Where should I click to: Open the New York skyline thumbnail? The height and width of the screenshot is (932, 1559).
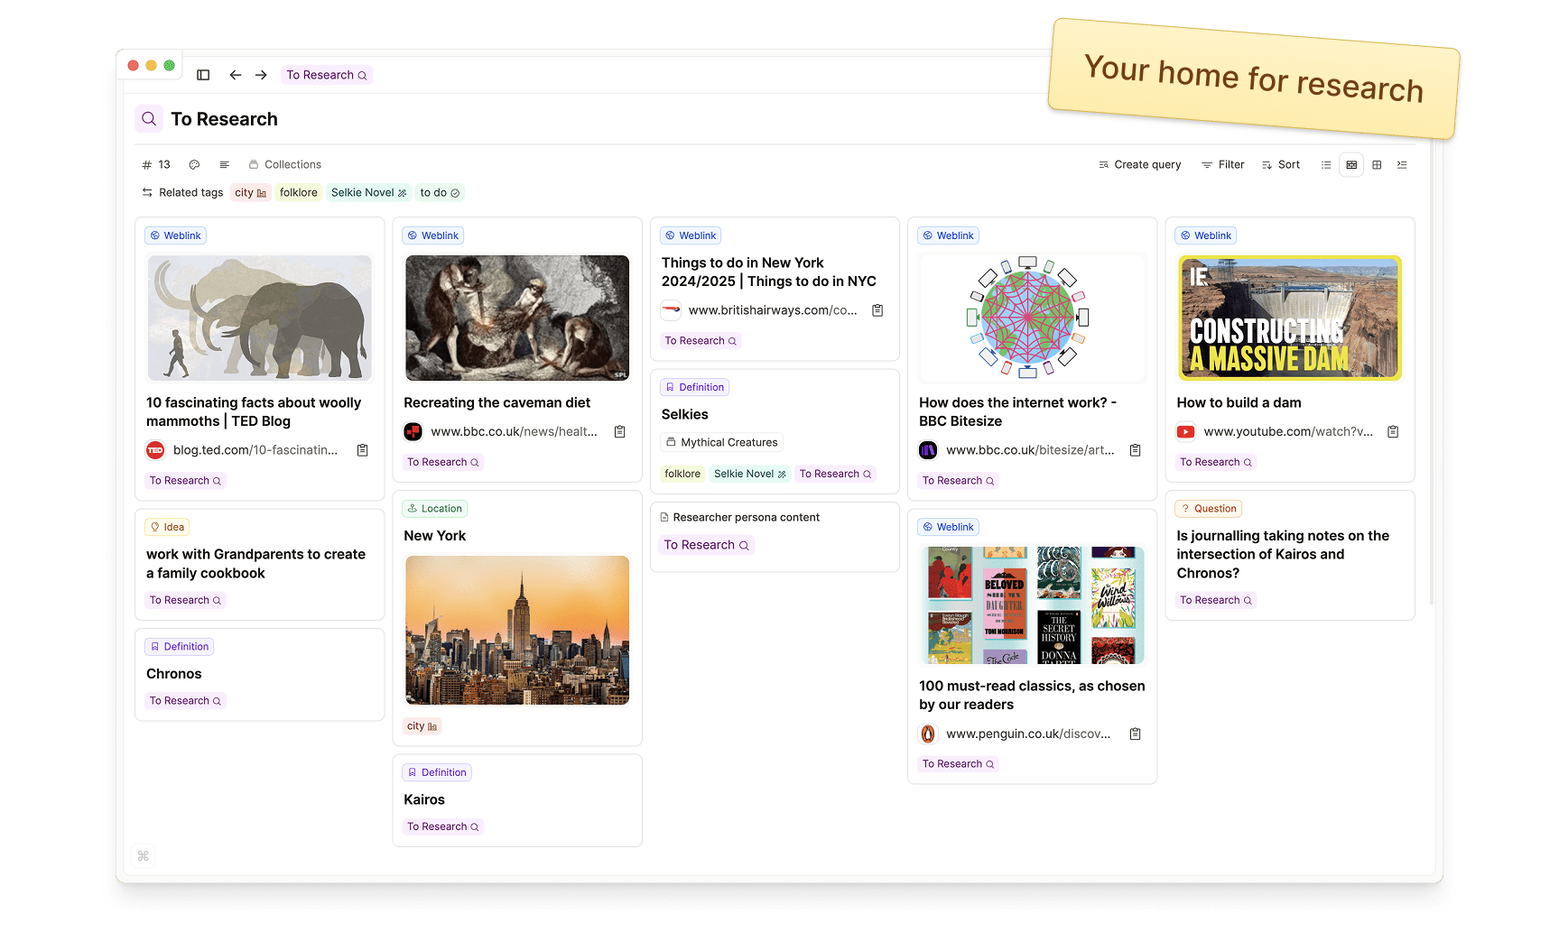pos(517,630)
